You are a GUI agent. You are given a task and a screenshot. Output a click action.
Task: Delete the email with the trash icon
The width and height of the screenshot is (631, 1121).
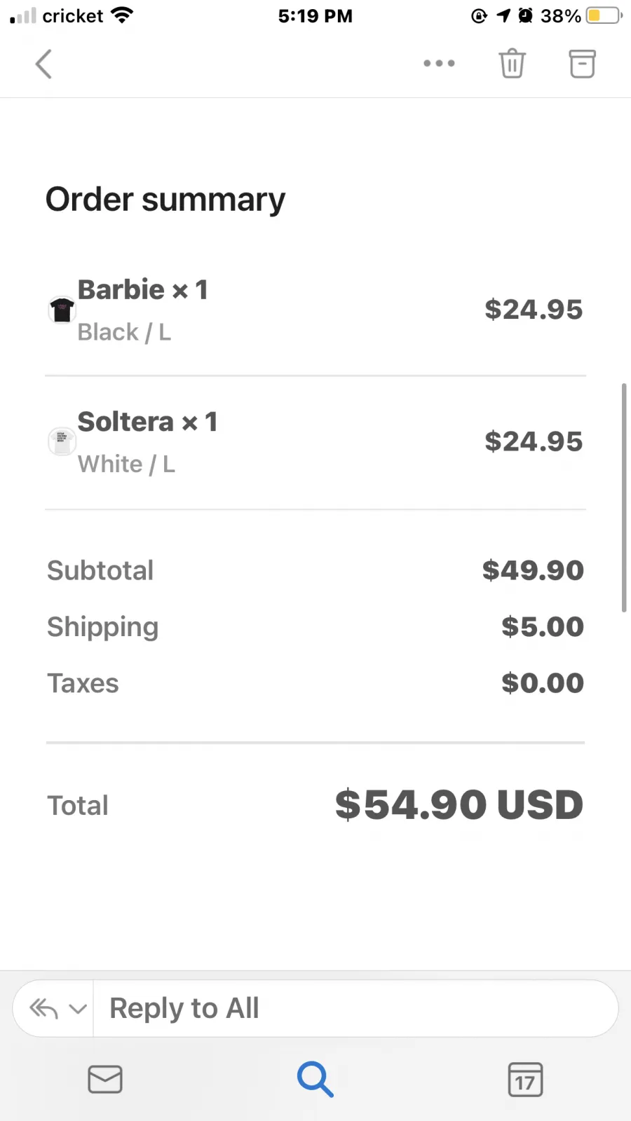coord(513,64)
